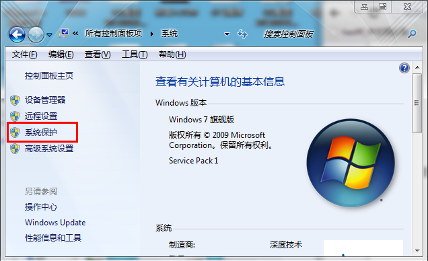Open 远程设置 link

pos(41,116)
